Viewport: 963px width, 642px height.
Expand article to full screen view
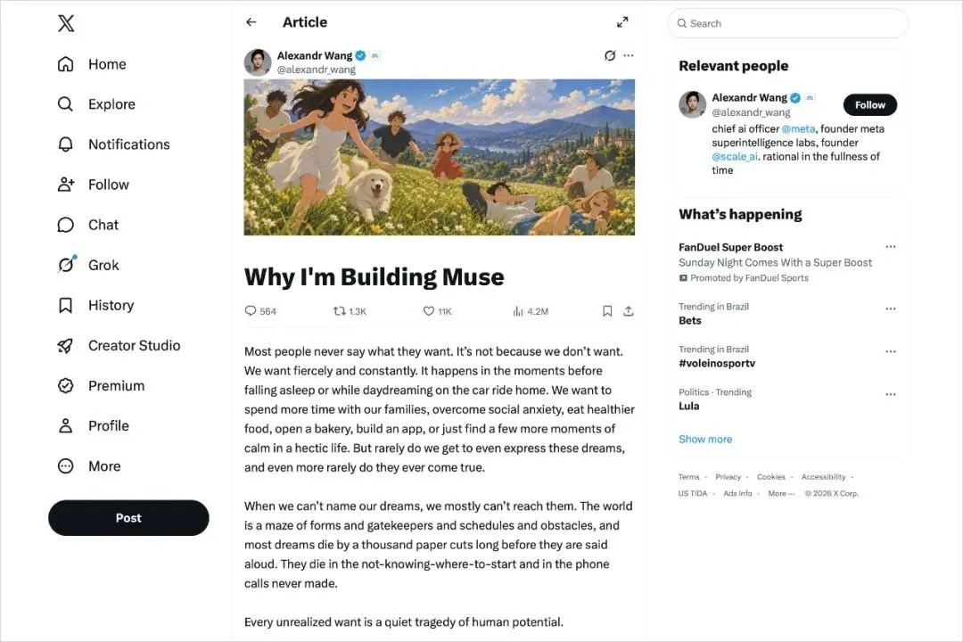point(622,22)
